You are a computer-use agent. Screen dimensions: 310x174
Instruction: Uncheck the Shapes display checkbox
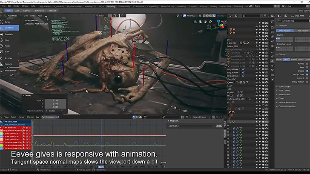(307, 71)
